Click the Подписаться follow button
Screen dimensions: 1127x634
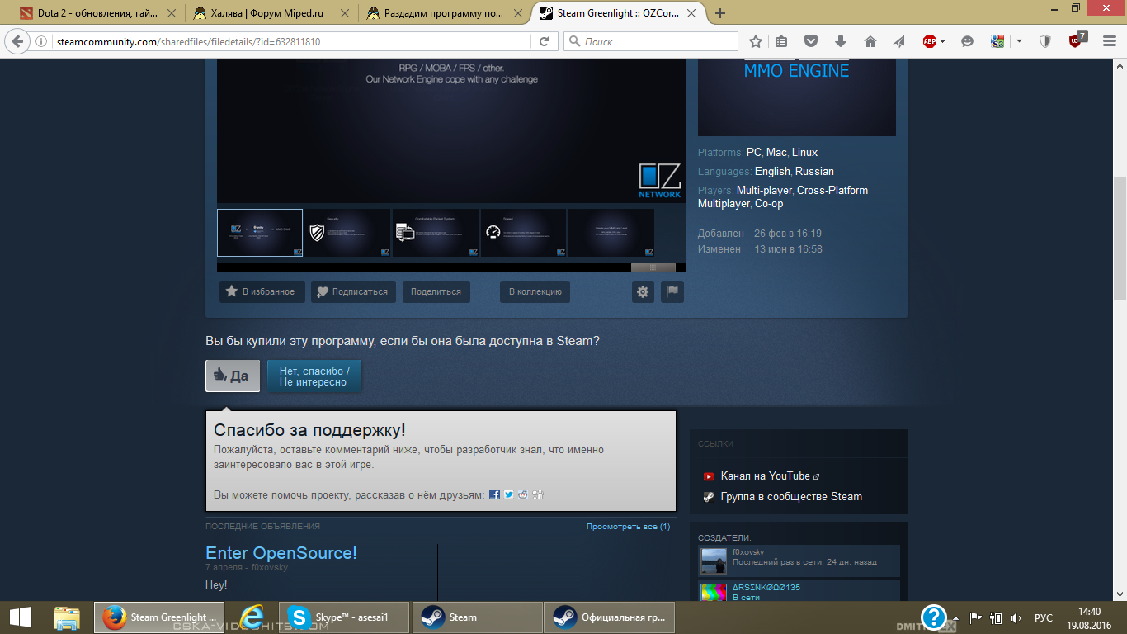(x=353, y=291)
